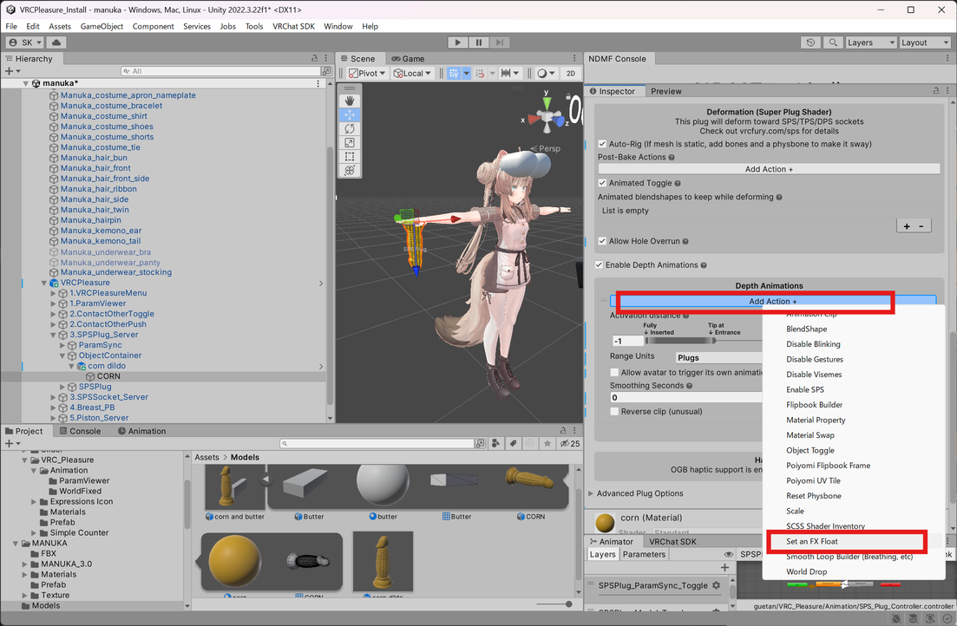Toggle Enable Depth Animations checkbox

pos(599,264)
